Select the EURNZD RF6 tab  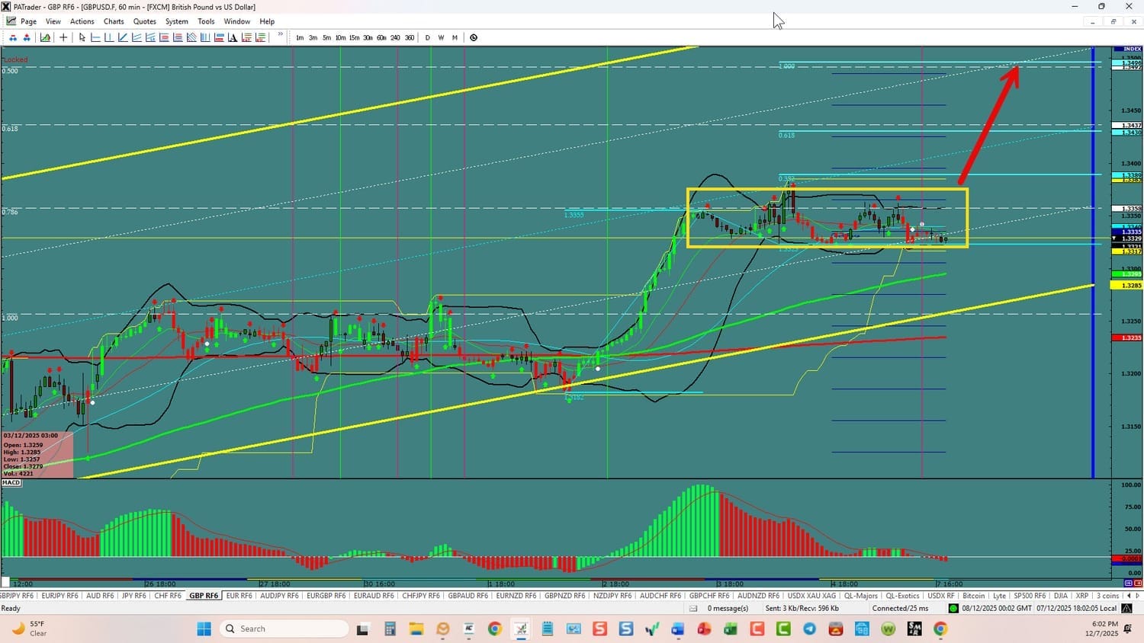pyautogui.click(x=516, y=596)
